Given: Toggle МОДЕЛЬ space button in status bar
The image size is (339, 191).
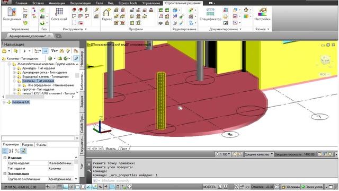Looking at the screenshot, I should click(210, 187).
